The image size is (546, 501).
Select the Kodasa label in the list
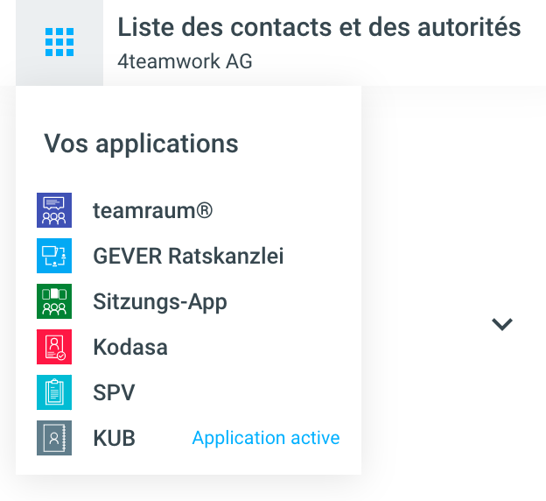[x=130, y=347]
